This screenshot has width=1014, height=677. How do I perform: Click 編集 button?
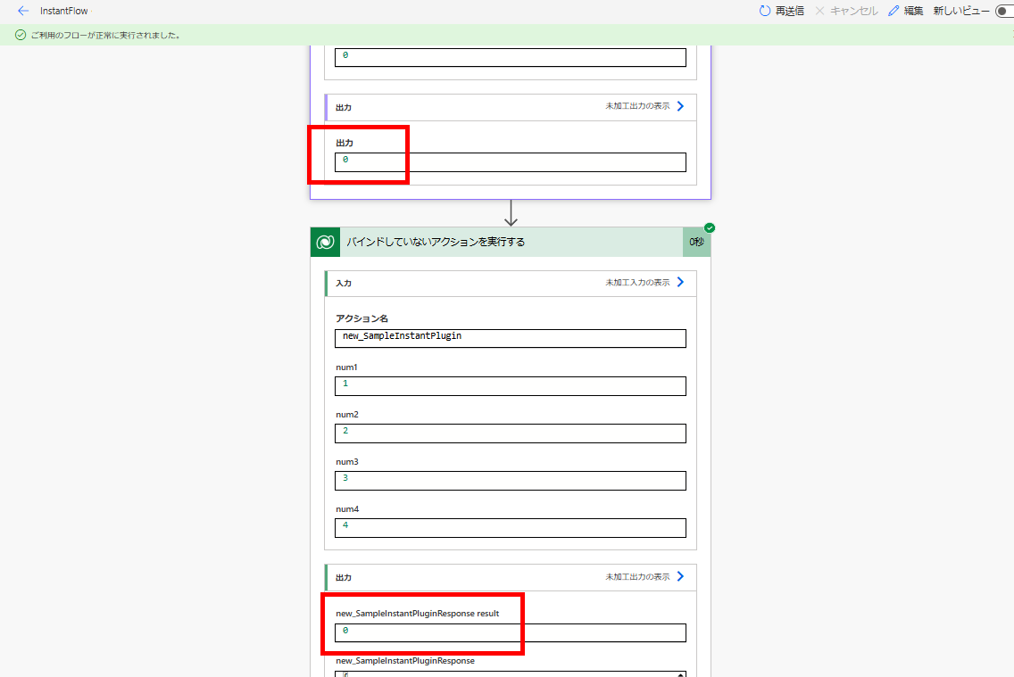tap(905, 11)
